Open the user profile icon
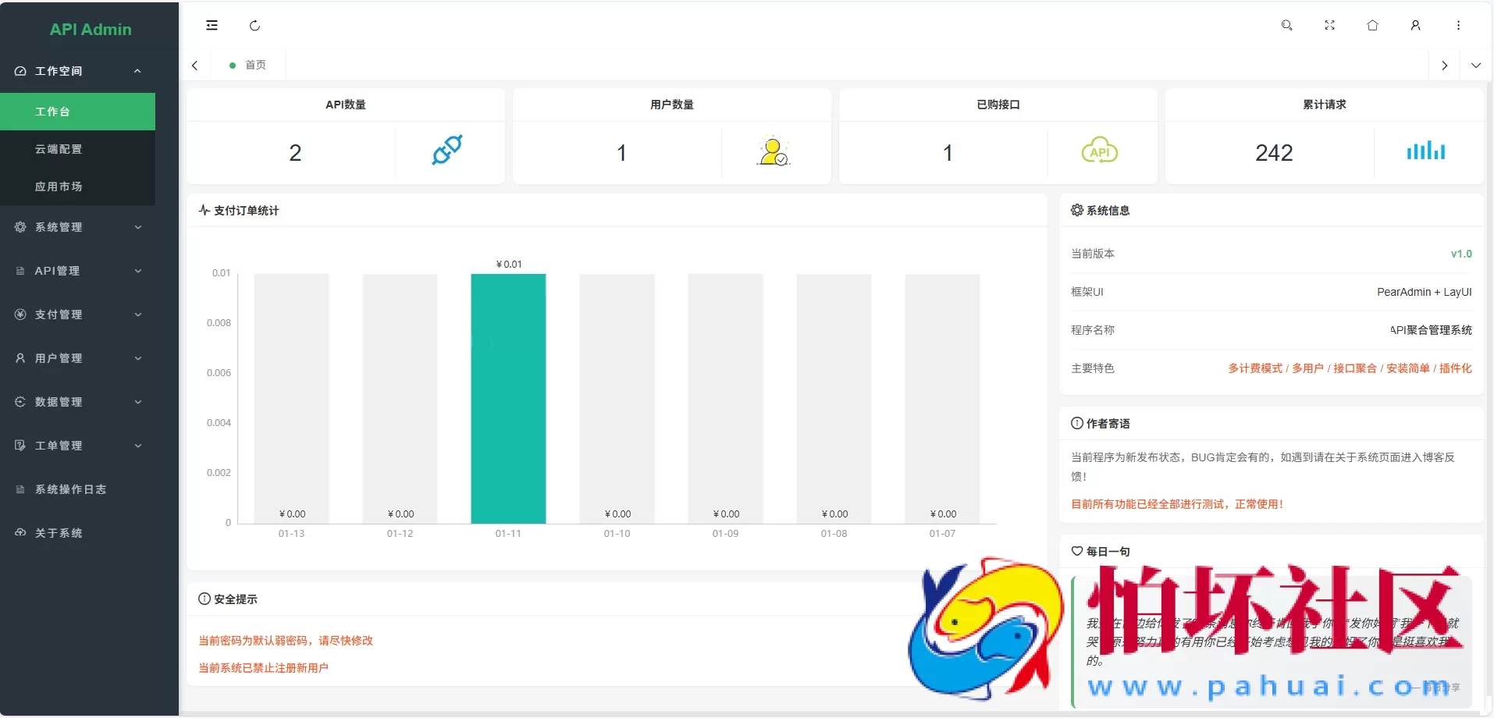This screenshot has height=718, width=1494. (1415, 26)
